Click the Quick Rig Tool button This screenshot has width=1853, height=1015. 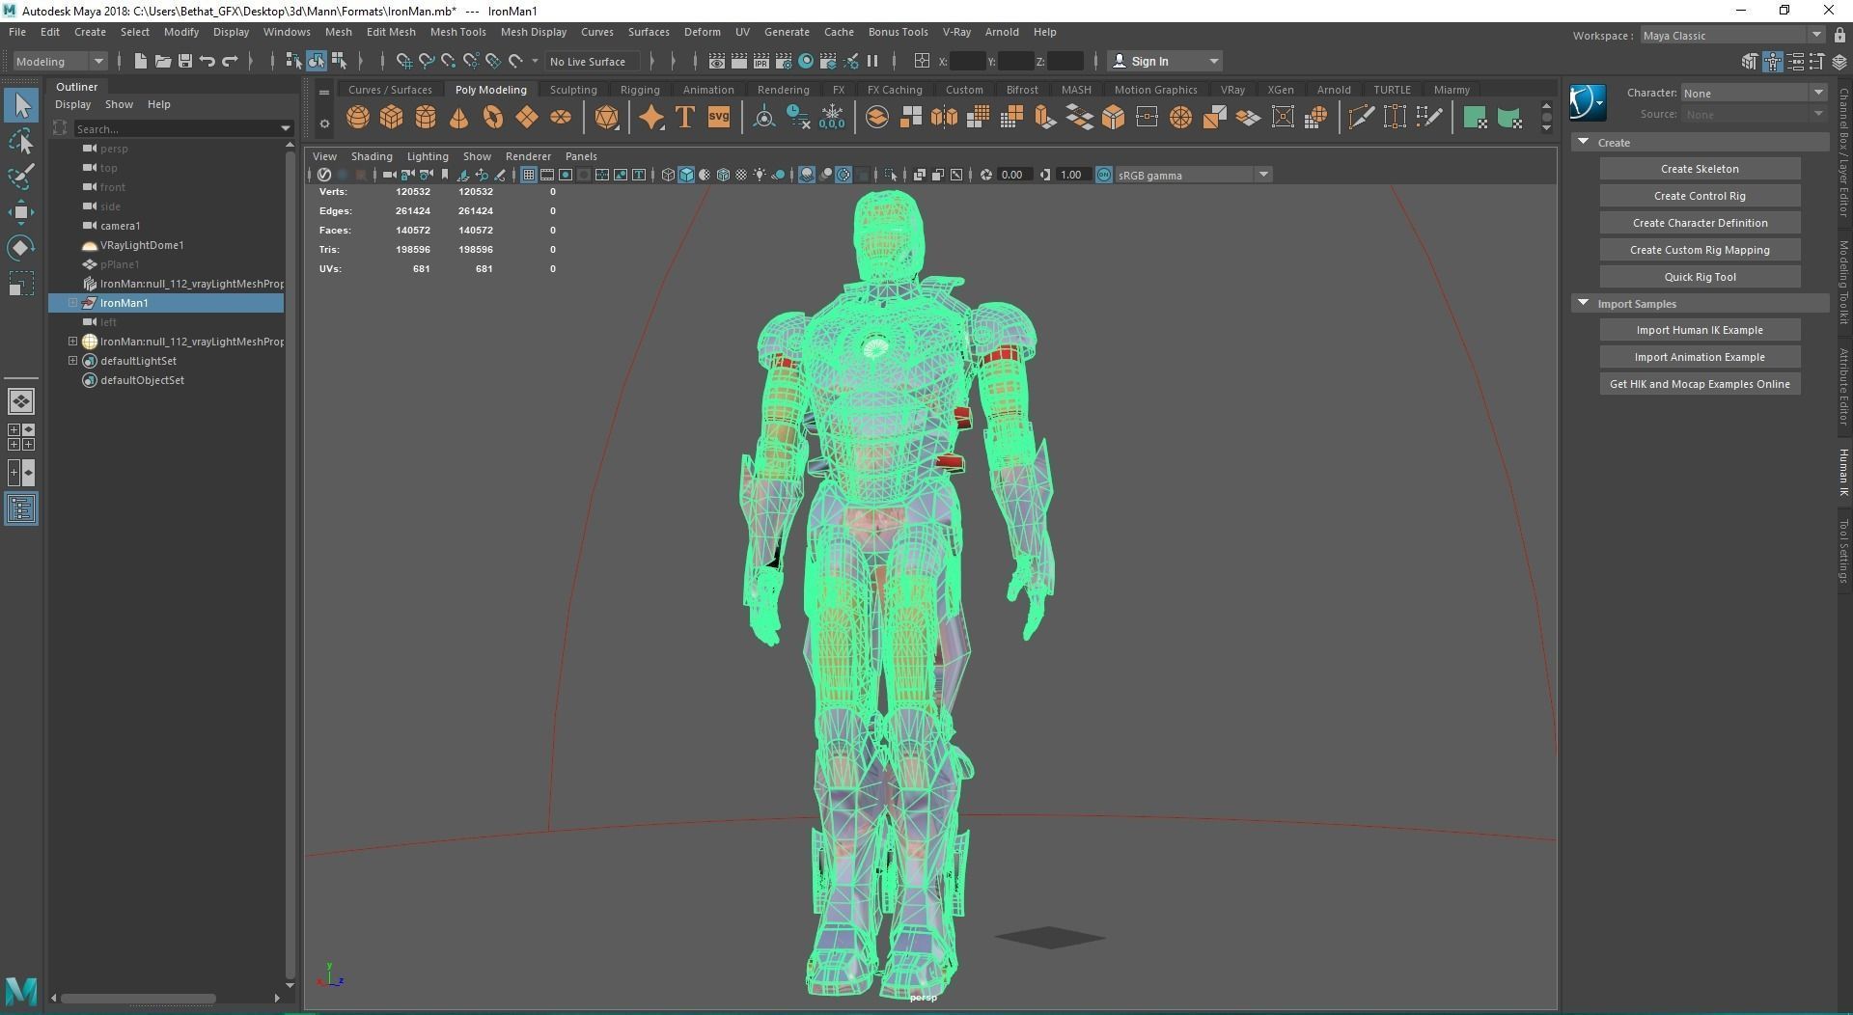pyautogui.click(x=1700, y=277)
